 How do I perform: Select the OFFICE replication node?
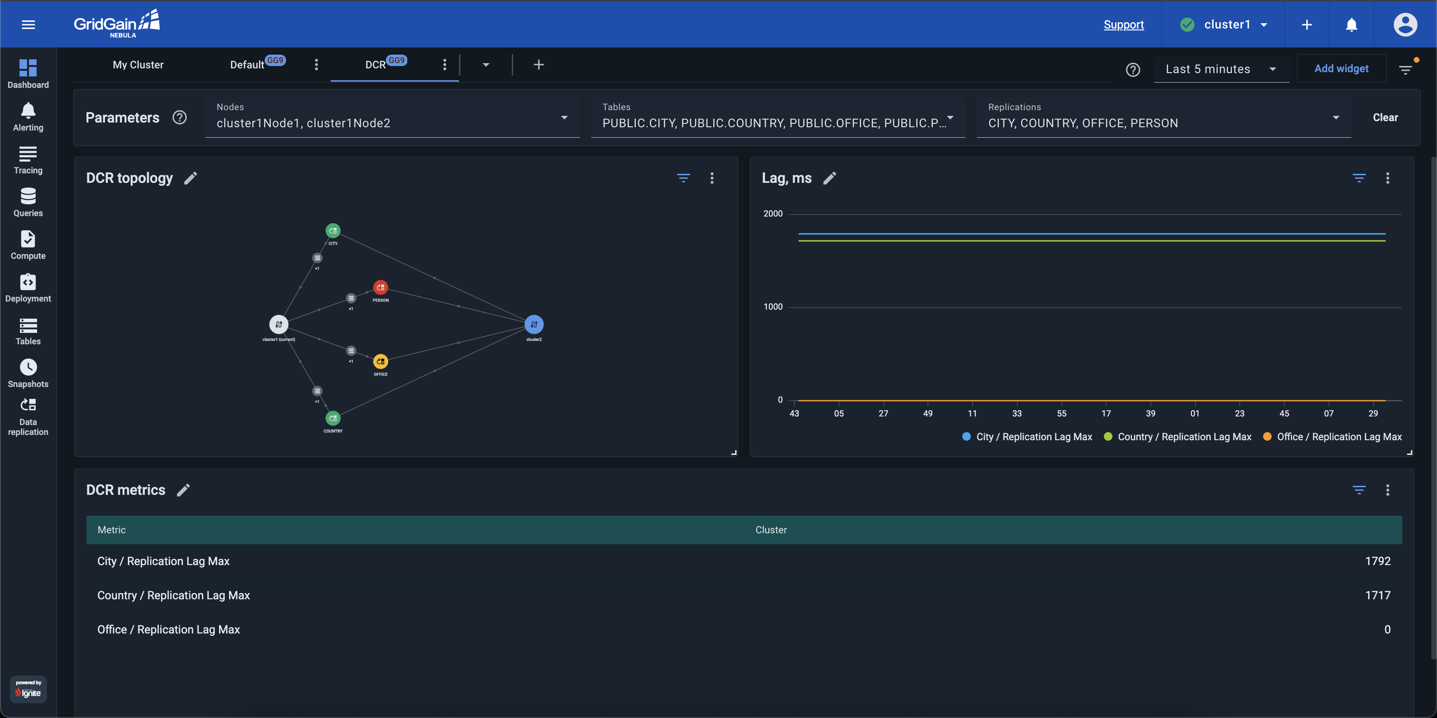[381, 362]
